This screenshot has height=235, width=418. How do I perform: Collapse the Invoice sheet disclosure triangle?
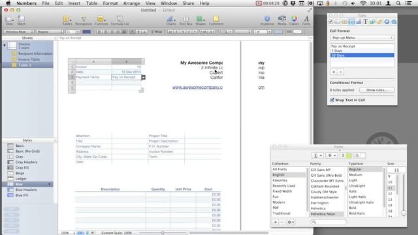(5, 45)
